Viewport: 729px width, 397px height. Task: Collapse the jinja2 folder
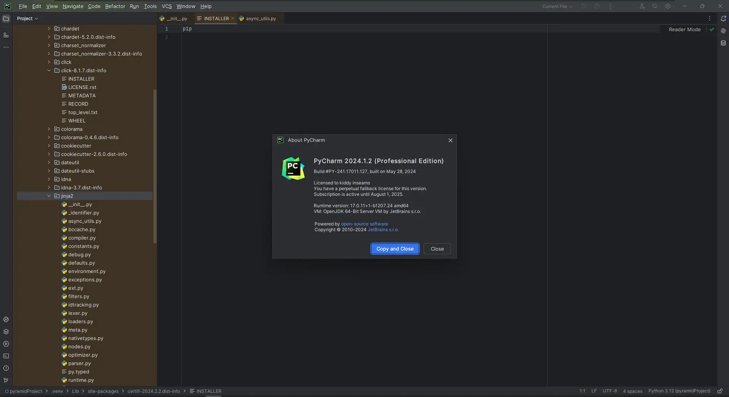pos(49,196)
